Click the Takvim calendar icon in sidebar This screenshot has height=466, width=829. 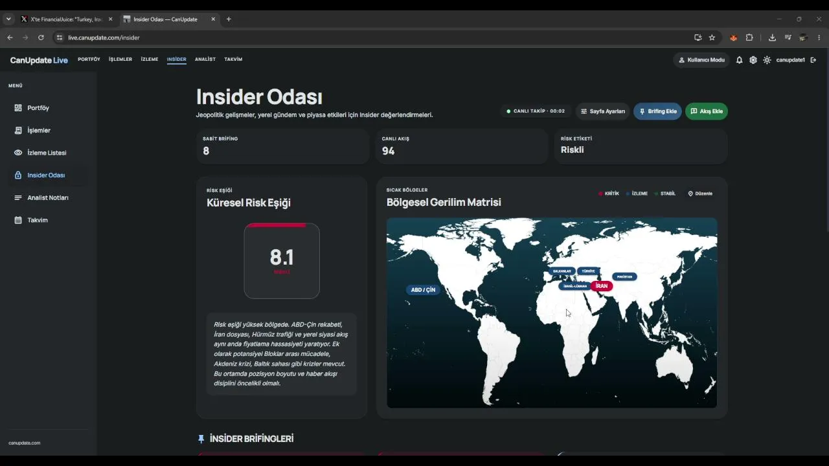coord(18,220)
